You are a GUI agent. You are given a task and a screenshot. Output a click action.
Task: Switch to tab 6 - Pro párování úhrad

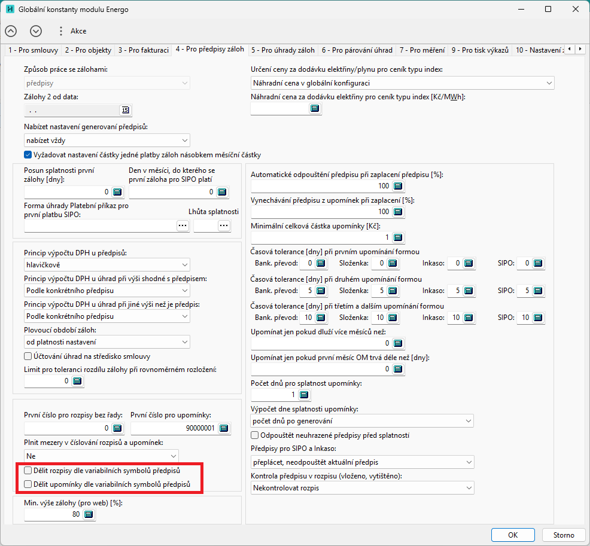pos(357,50)
